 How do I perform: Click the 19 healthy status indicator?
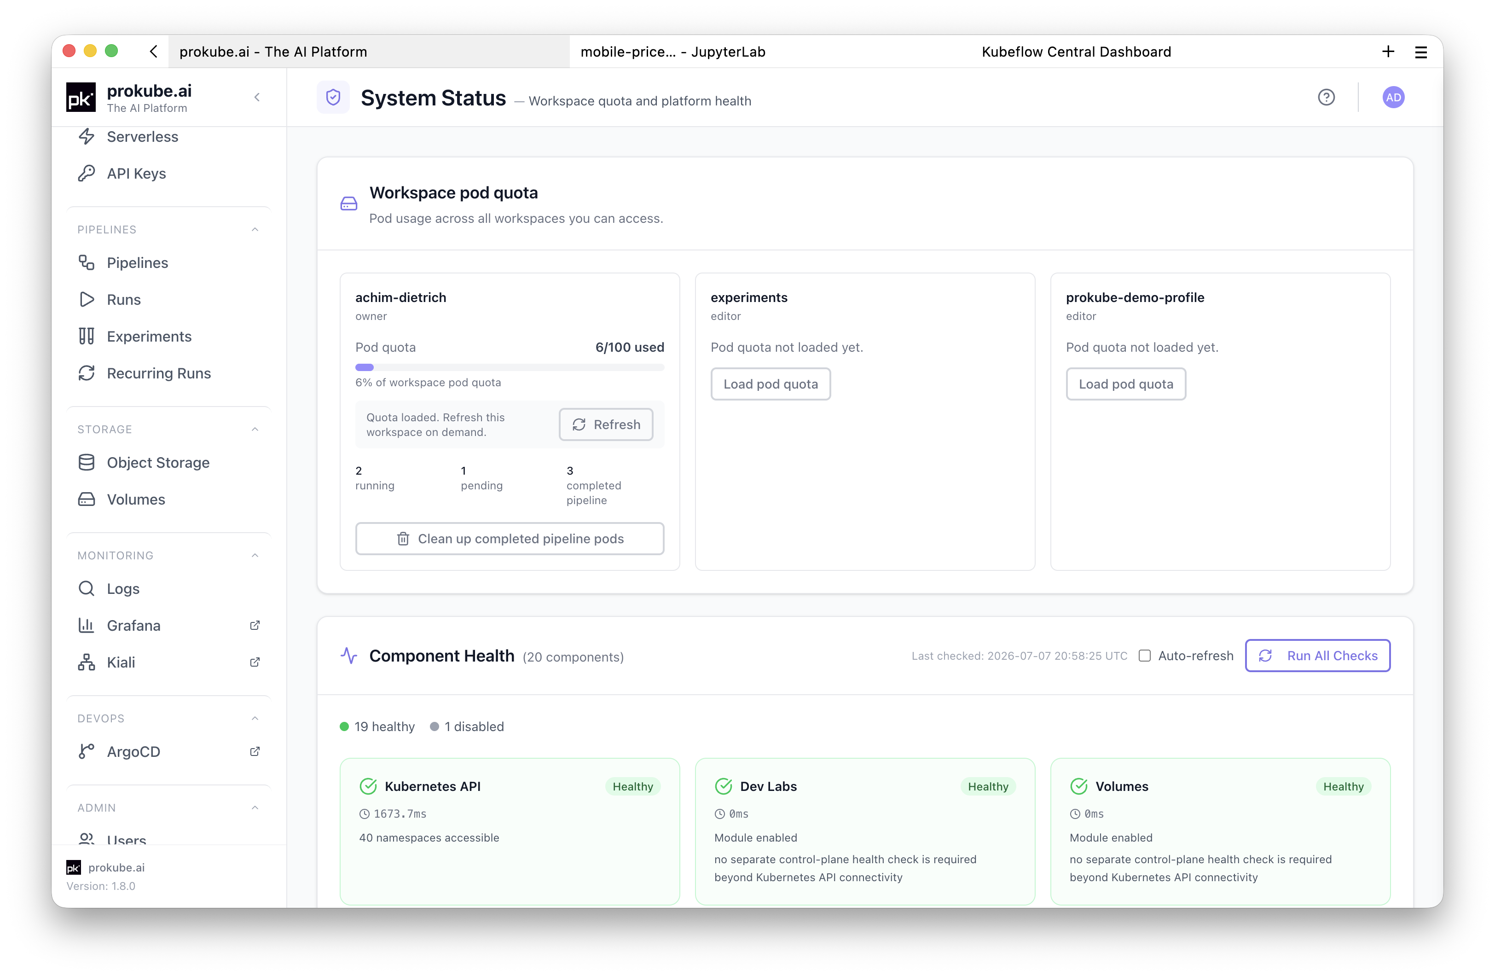click(377, 726)
